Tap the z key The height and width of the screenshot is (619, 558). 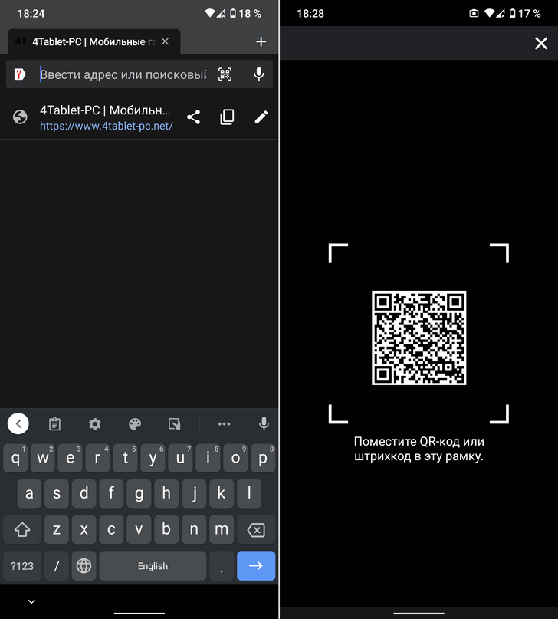[57, 529]
